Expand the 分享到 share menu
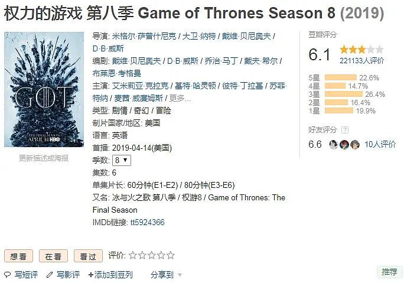This screenshot has height=283, width=404. click(x=167, y=275)
